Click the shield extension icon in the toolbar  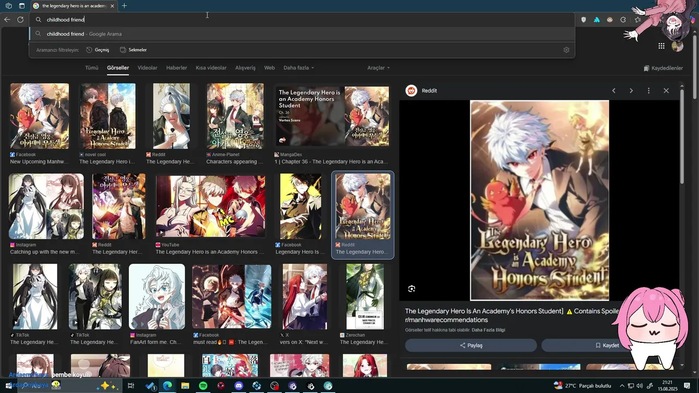[583, 20]
